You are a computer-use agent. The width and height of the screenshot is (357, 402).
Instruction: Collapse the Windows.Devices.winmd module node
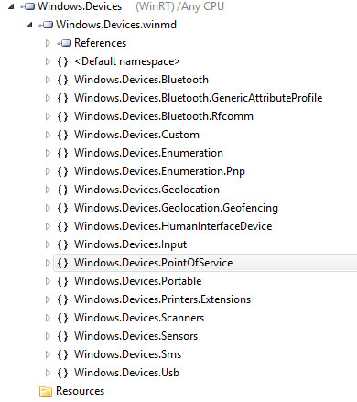click(29, 25)
